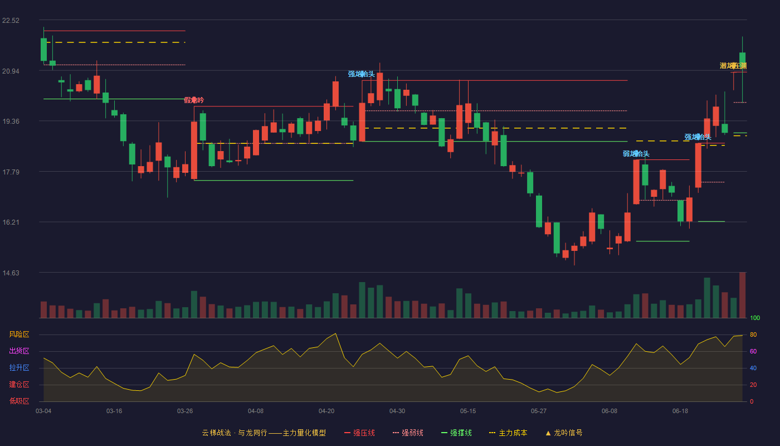Click the 20 value on the indicator axis

pos(753,385)
